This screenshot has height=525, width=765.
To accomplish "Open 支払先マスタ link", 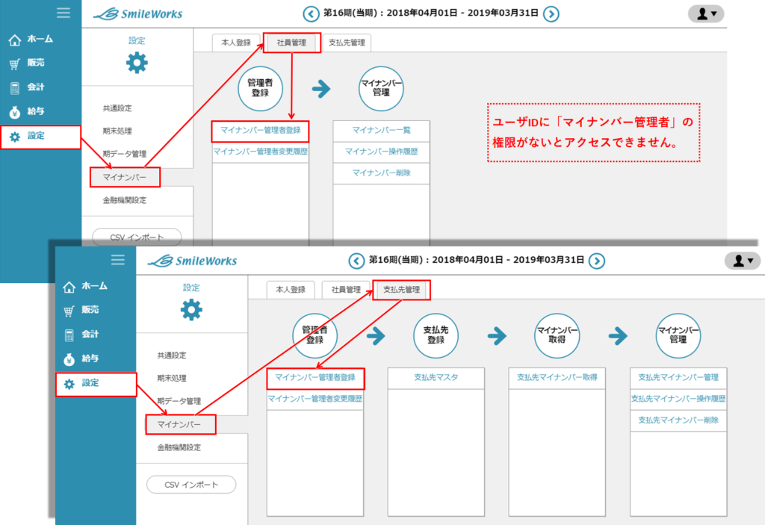I will (x=436, y=378).
